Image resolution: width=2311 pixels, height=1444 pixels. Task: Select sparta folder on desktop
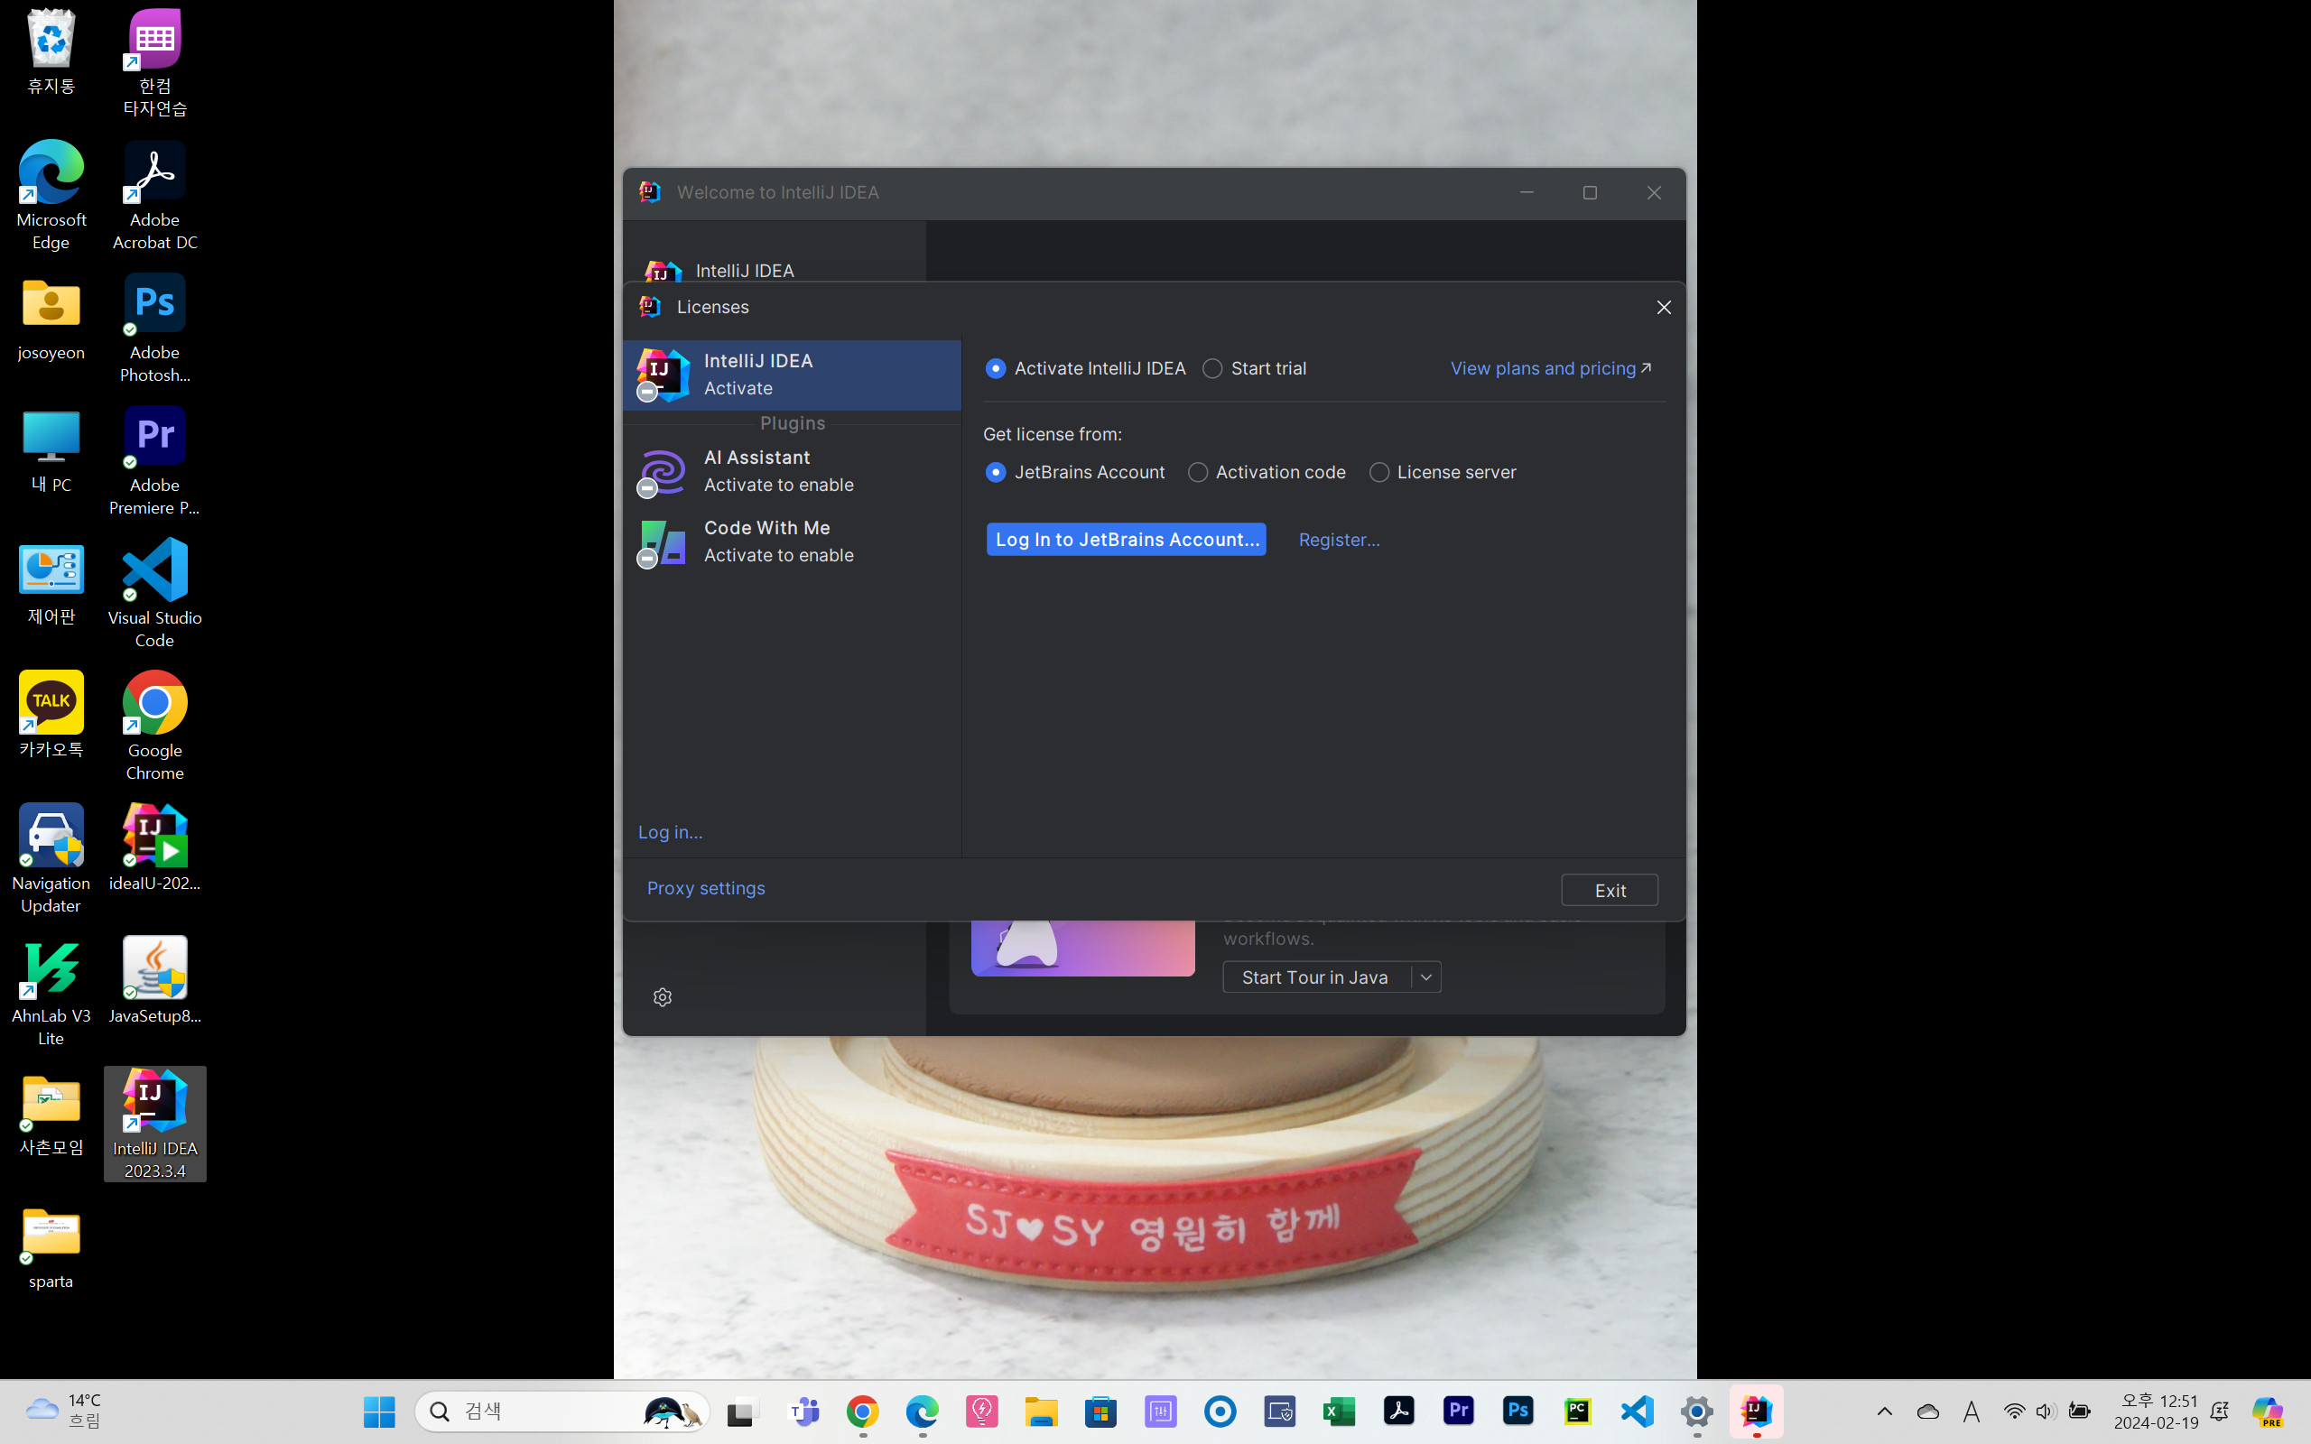pos(51,1248)
